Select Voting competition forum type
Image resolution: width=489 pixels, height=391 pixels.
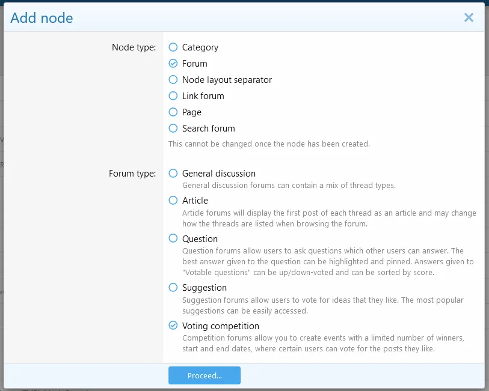(x=173, y=326)
